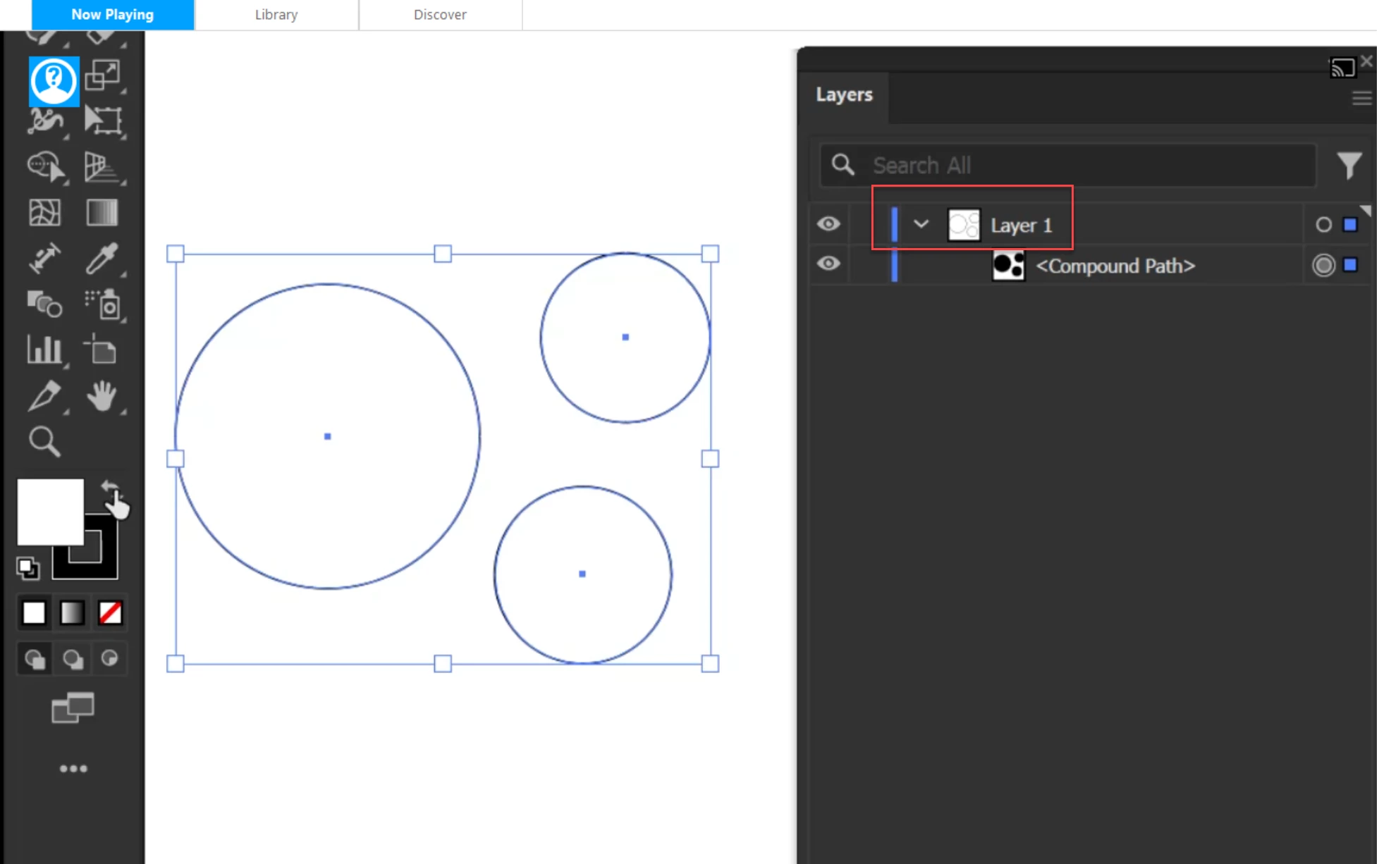The height and width of the screenshot is (864, 1379).
Task: Set paint to None swatch
Action: click(x=110, y=613)
